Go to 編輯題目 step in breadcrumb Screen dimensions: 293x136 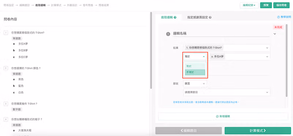(x=25, y=5)
